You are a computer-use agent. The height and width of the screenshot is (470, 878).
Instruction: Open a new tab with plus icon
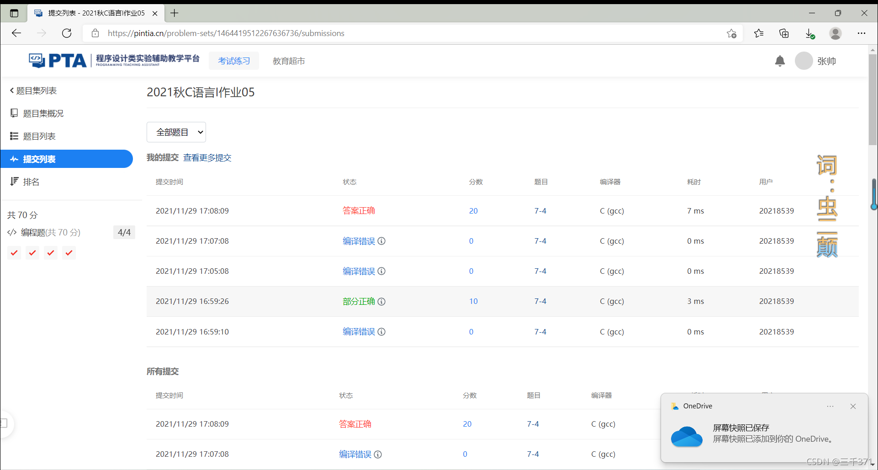tap(175, 13)
